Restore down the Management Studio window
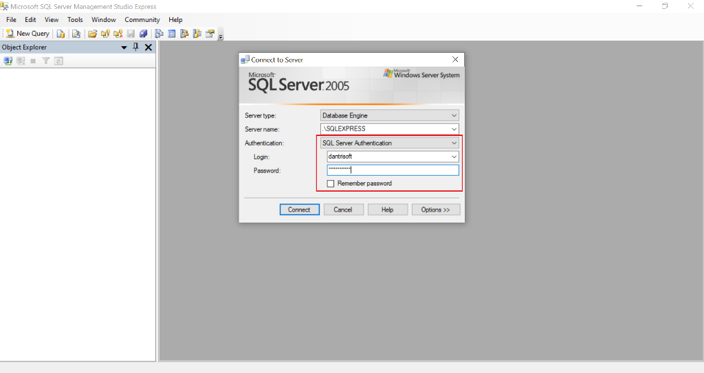704x373 pixels. (665, 6)
